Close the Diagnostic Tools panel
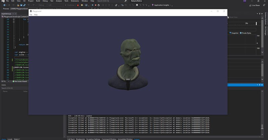 [x=262, y=14]
